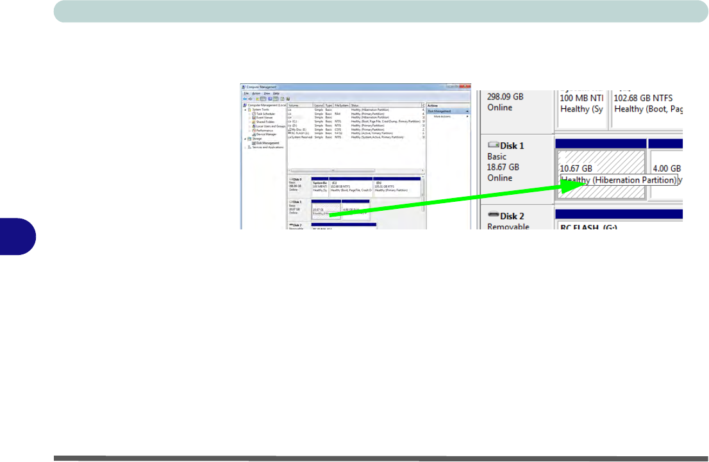Screen dimensions: 709x462
Task: Sort by the File System column header
Action: click(x=342, y=105)
